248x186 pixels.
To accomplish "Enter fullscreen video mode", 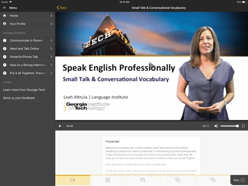I will click(243, 126).
